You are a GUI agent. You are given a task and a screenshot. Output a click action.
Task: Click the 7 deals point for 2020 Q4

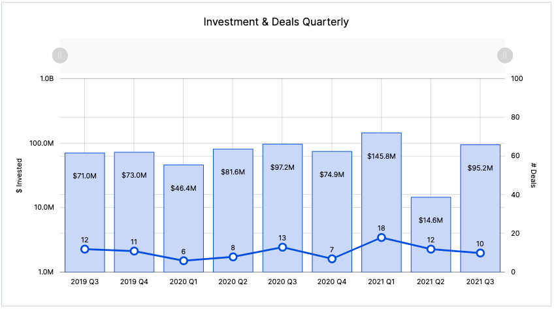click(332, 259)
